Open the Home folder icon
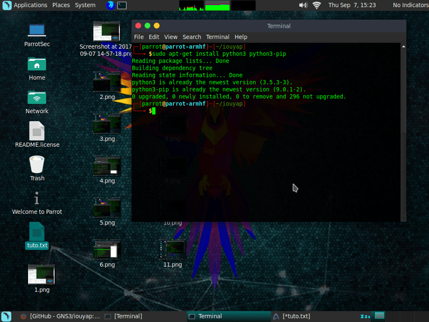The width and height of the screenshot is (429, 322). (37, 64)
